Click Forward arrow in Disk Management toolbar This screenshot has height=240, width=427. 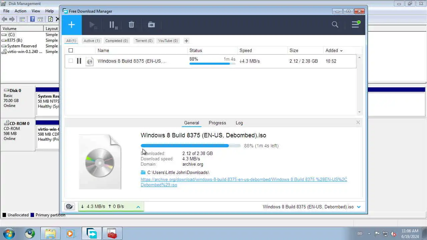(12, 19)
